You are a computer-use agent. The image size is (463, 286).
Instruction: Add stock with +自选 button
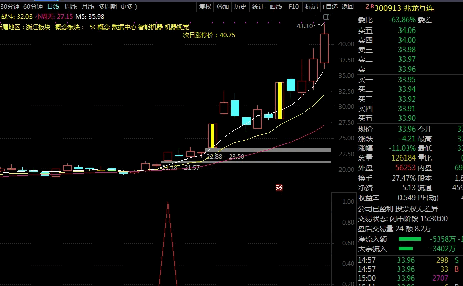pyautogui.click(x=329, y=6)
